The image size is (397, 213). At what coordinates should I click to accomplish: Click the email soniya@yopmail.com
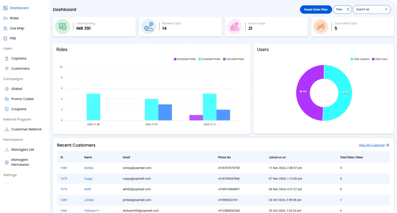click(x=137, y=168)
